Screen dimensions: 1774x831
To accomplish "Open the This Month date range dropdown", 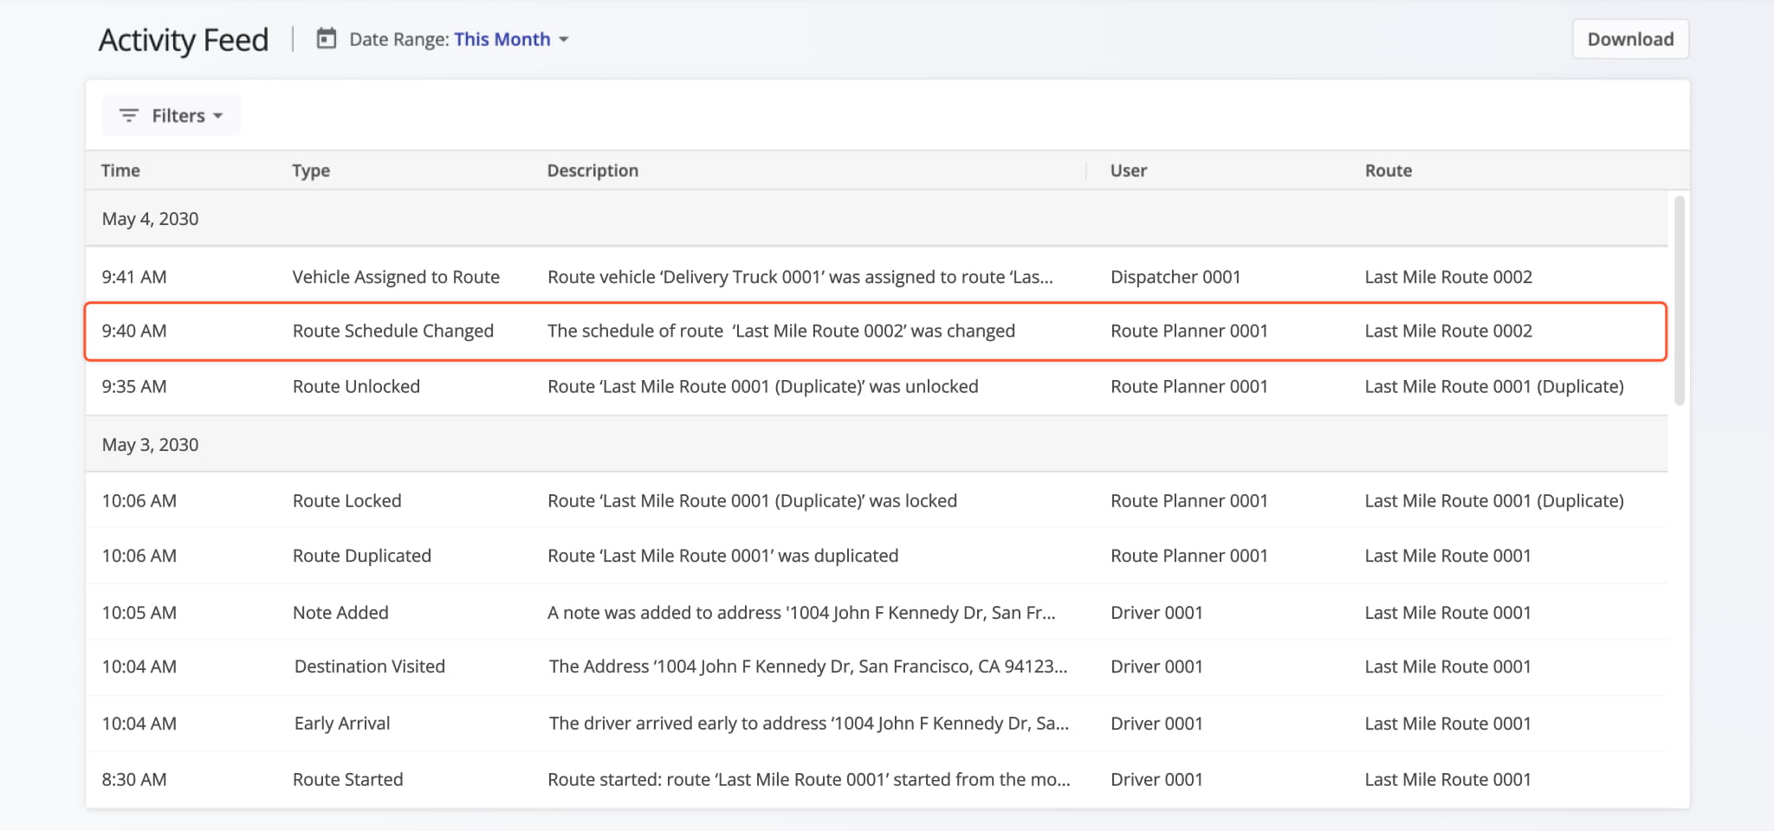I will click(511, 39).
